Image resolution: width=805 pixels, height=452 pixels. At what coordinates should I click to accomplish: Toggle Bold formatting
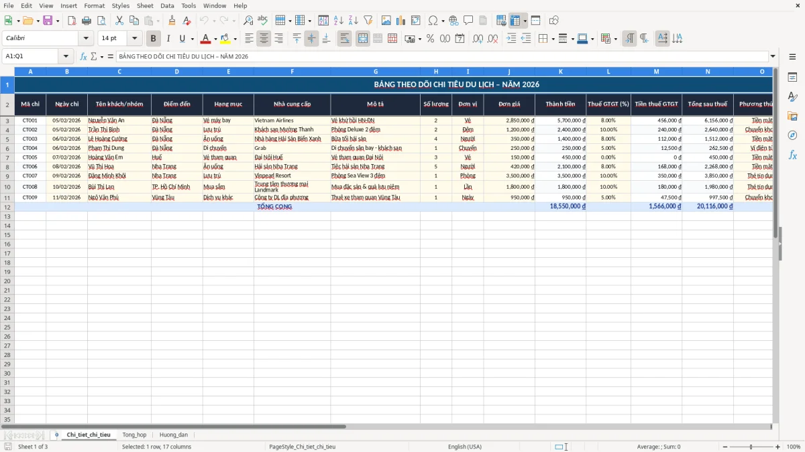(x=154, y=39)
